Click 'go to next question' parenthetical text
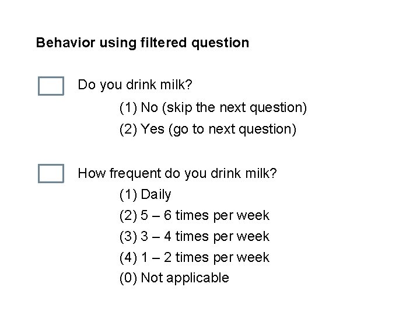This screenshot has height=315, width=420. 233,129
